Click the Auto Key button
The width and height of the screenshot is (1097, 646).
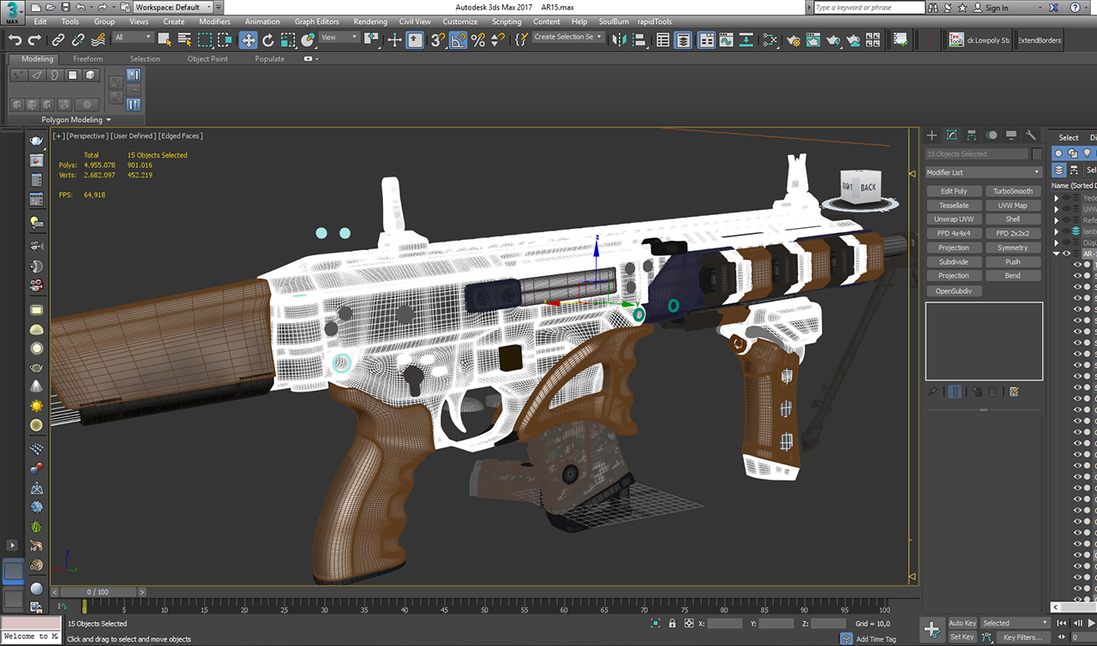(x=962, y=623)
